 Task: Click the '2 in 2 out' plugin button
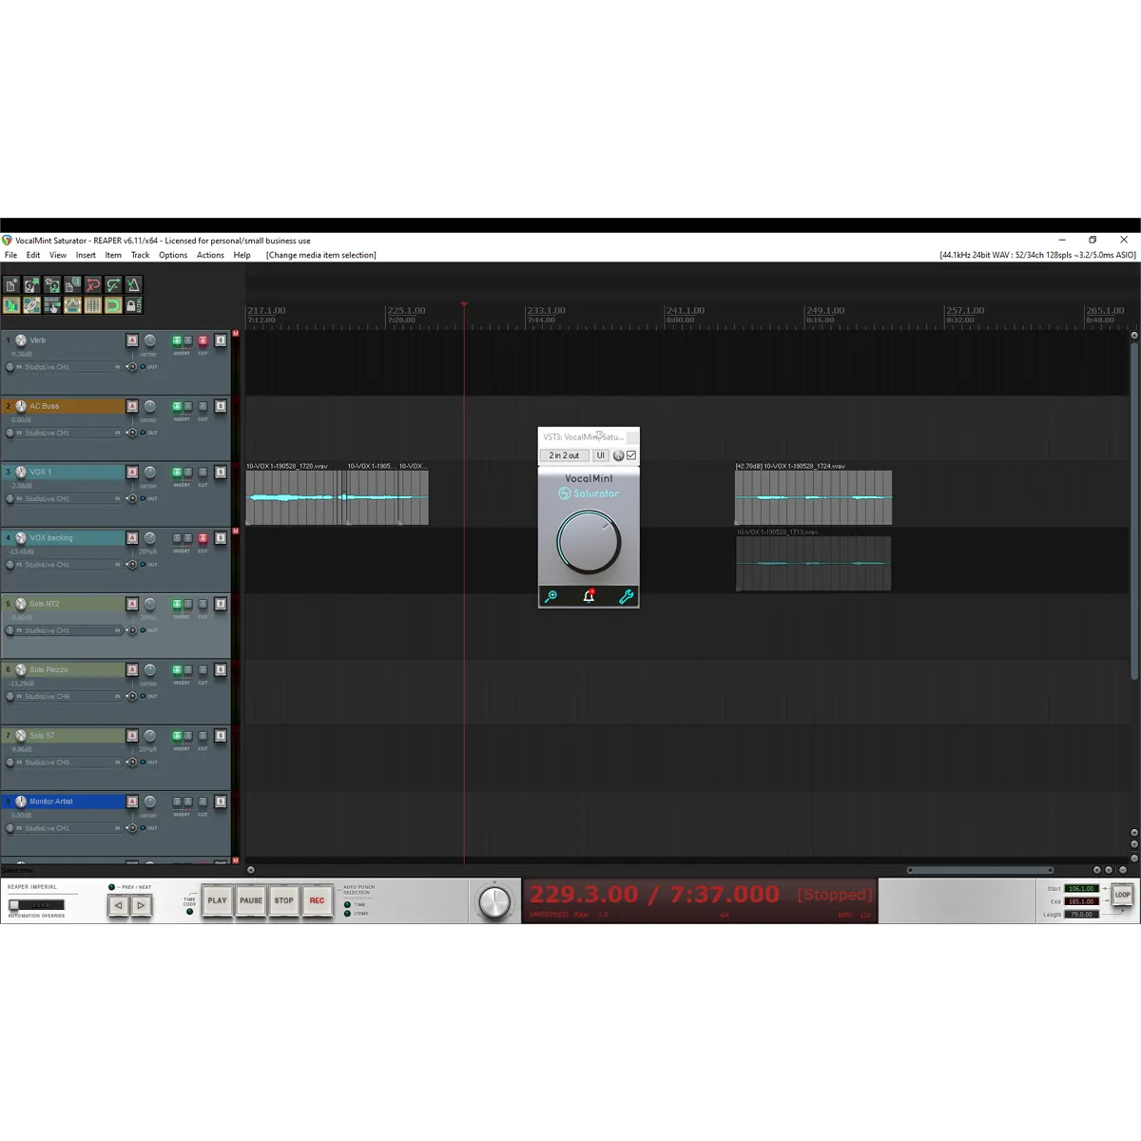point(564,455)
